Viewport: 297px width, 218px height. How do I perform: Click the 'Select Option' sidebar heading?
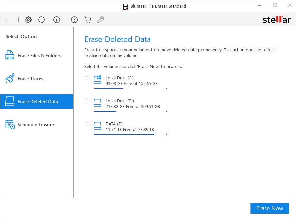[x=21, y=36]
